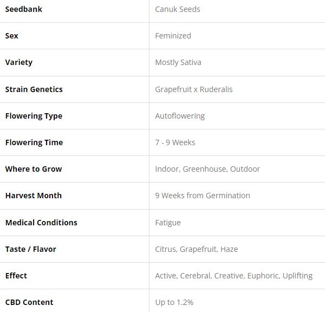Click the Indoor, Greenhouse, Outdoor value

click(207, 169)
